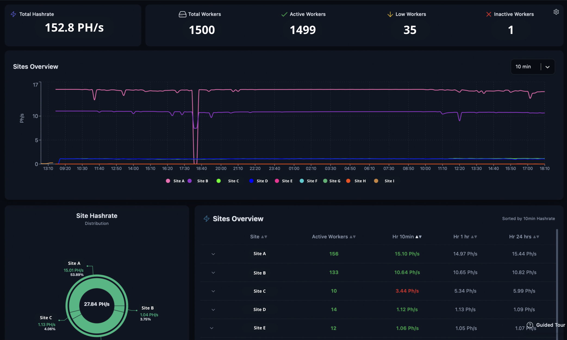Expand the Site C table row
The width and height of the screenshot is (567, 340).
coord(213,291)
